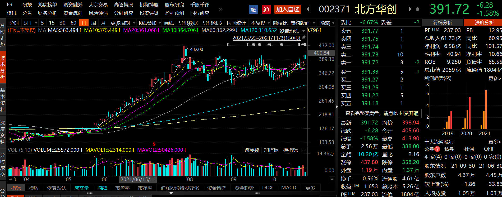Screen dimensions: 502x197
Task: Click 加入自选 add to watchlist
Action: click(x=288, y=9)
